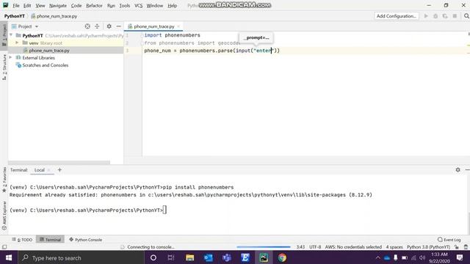This screenshot has height=264, width=470.
Task: Open Python 3.8 (PythonYT) interpreter selector
Action: coord(428,247)
